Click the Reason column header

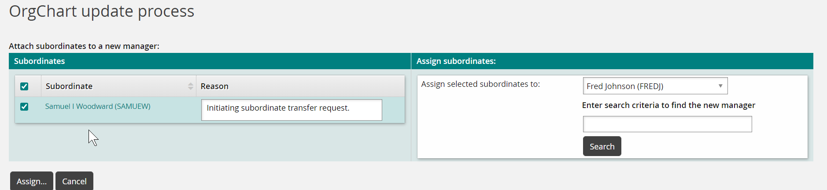tap(214, 86)
